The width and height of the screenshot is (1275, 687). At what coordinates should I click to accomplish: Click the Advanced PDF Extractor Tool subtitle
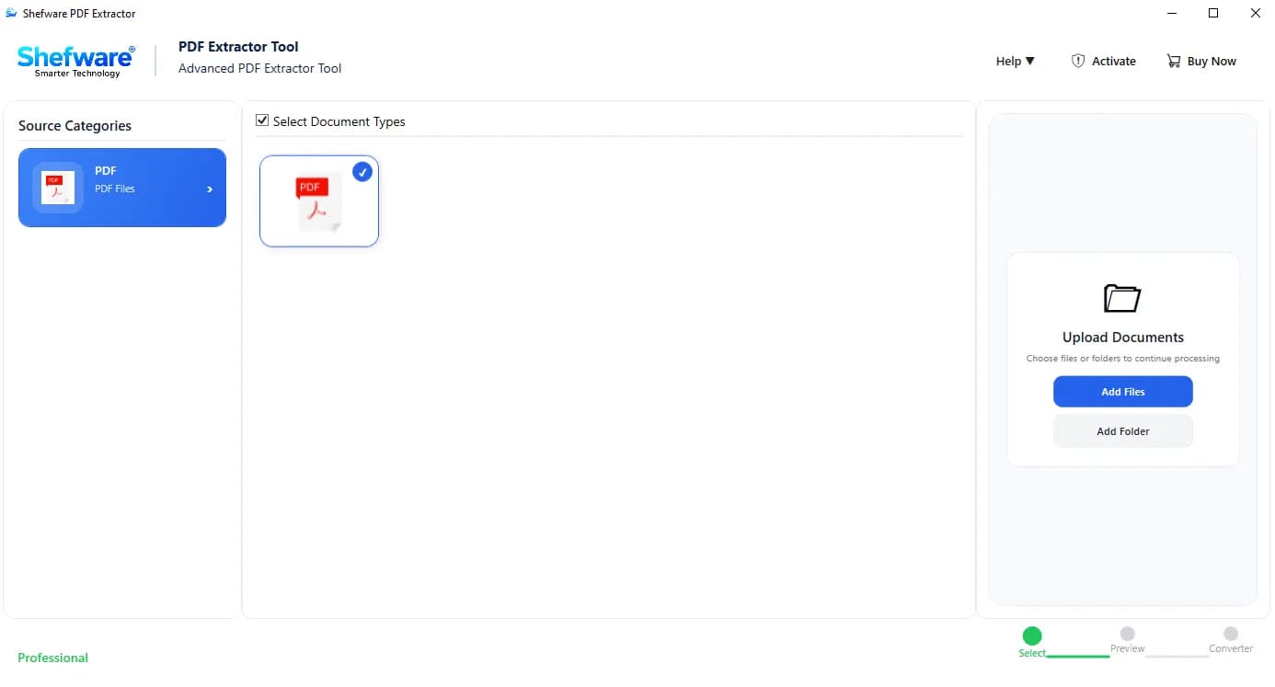[x=259, y=68]
